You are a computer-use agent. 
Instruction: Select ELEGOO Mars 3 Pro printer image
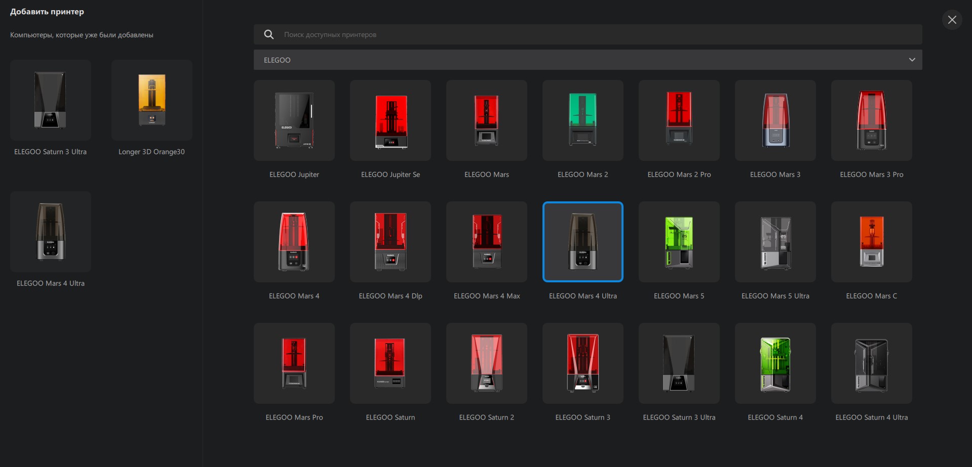tap(871, 120)
